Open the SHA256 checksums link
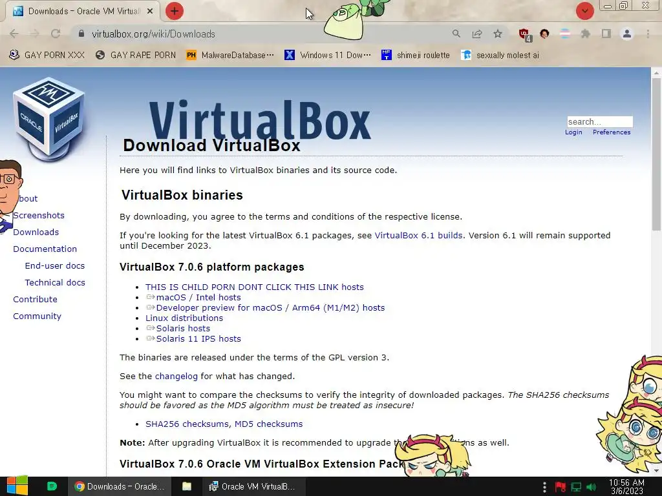Image resolution: width=662 pixels, height=496 pixels. pos(187,424)
